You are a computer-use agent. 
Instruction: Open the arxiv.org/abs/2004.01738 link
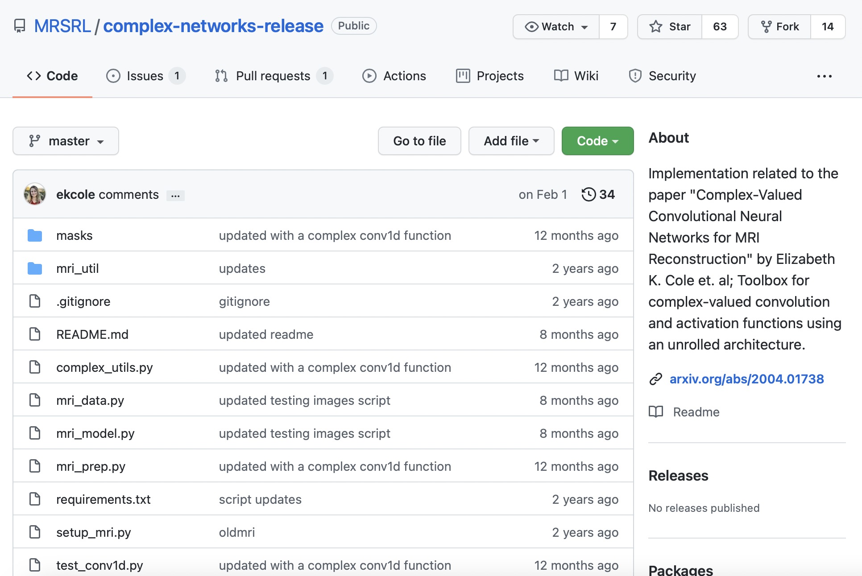pyautogui.click(x=746, y=379)
